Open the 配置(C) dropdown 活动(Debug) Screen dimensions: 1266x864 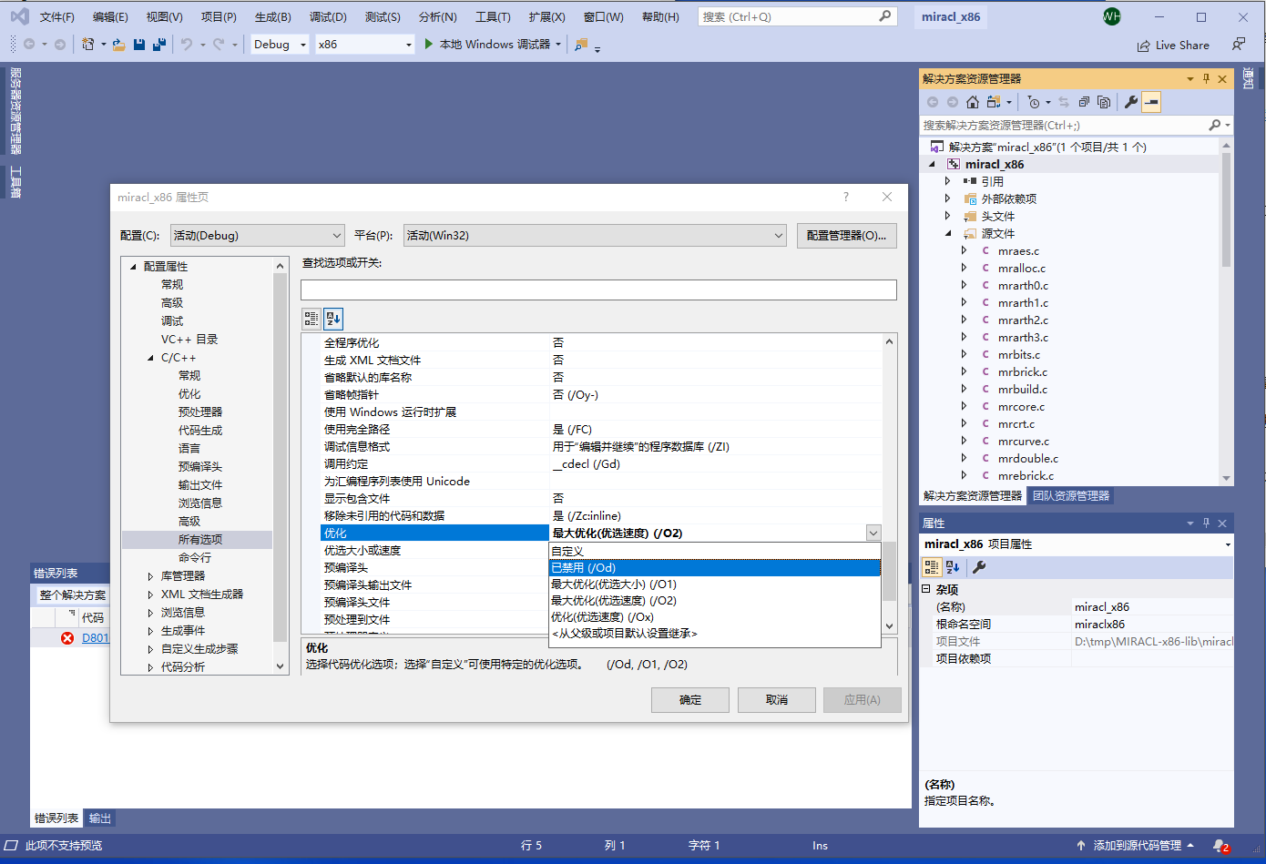(258, 235)
